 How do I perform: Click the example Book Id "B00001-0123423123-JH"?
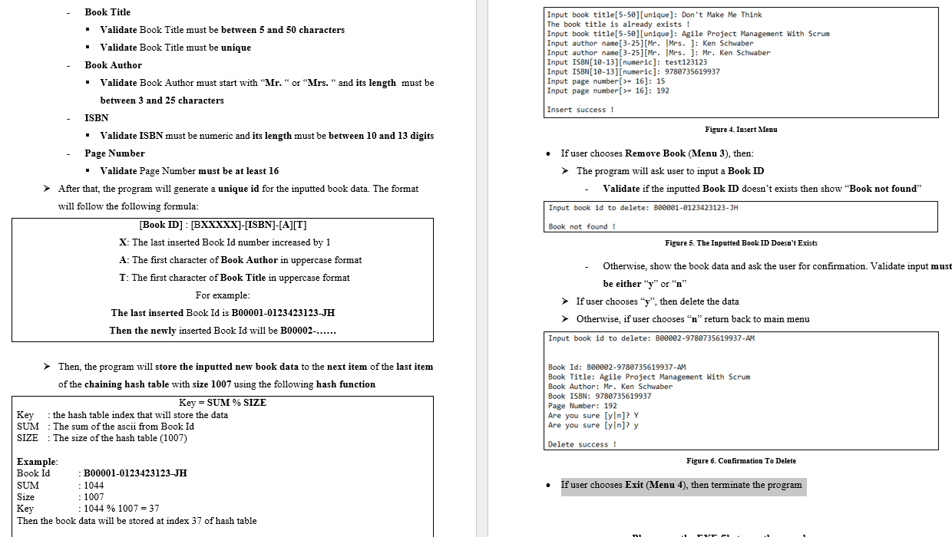tap(134, 473)
